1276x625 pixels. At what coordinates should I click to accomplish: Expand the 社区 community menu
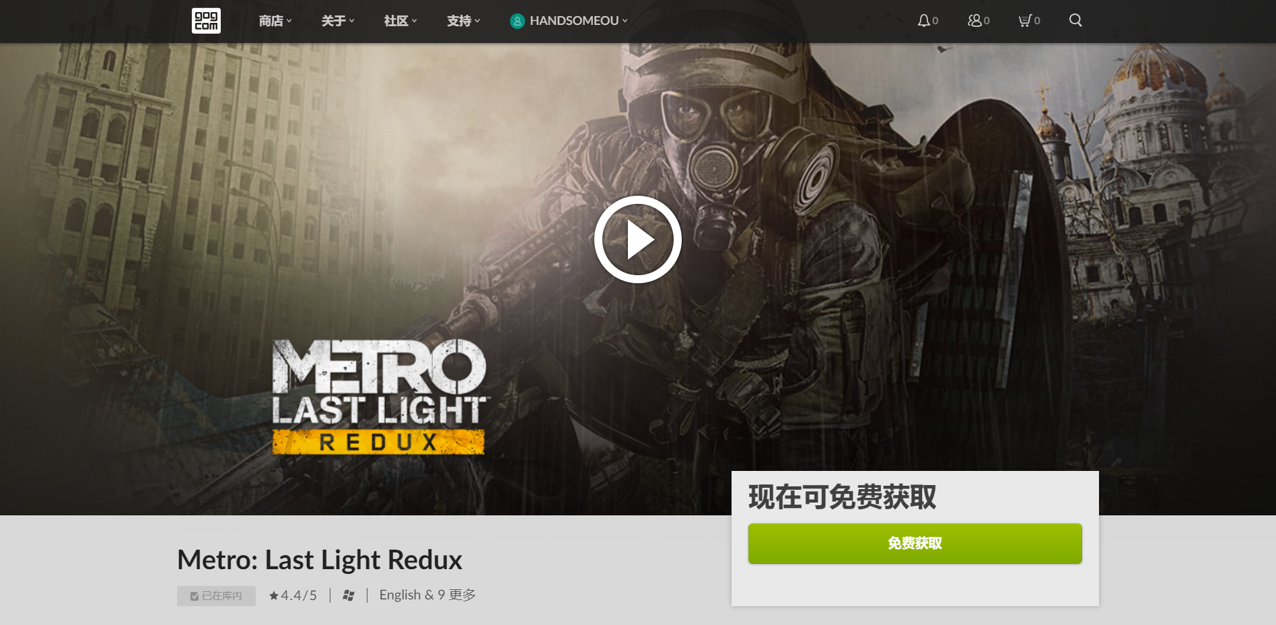pyautogui.click(x=400, y=21)
